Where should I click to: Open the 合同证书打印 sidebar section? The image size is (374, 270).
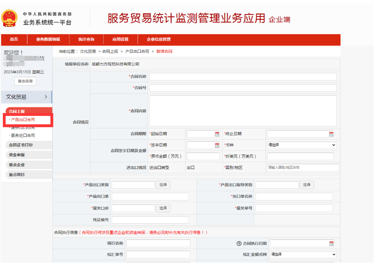[x=21, y=145]
